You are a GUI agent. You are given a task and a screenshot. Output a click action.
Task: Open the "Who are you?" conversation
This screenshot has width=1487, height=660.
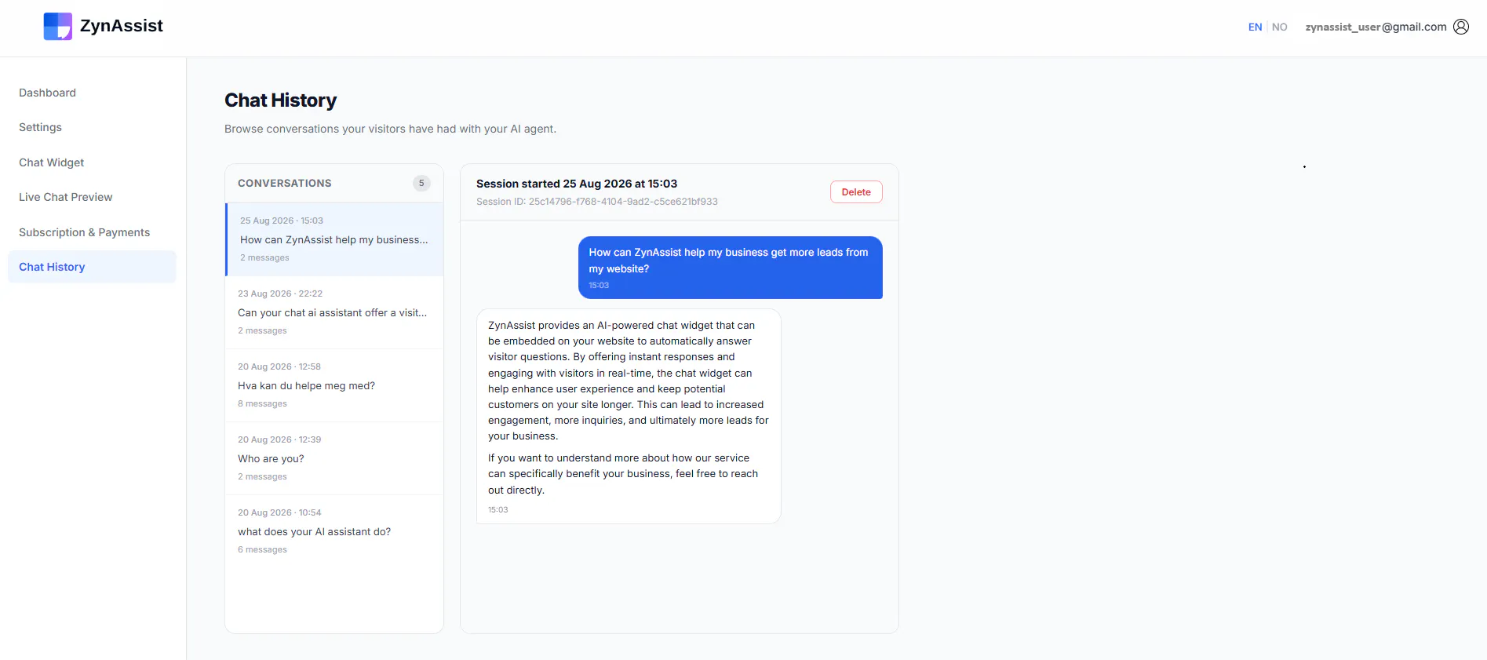(335, 458)
